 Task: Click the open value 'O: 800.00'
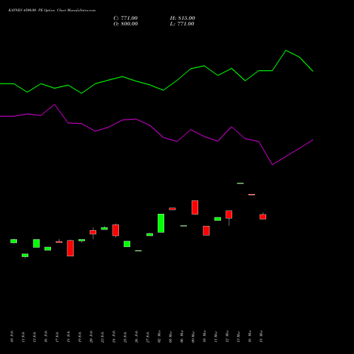(x=125, y=24)
